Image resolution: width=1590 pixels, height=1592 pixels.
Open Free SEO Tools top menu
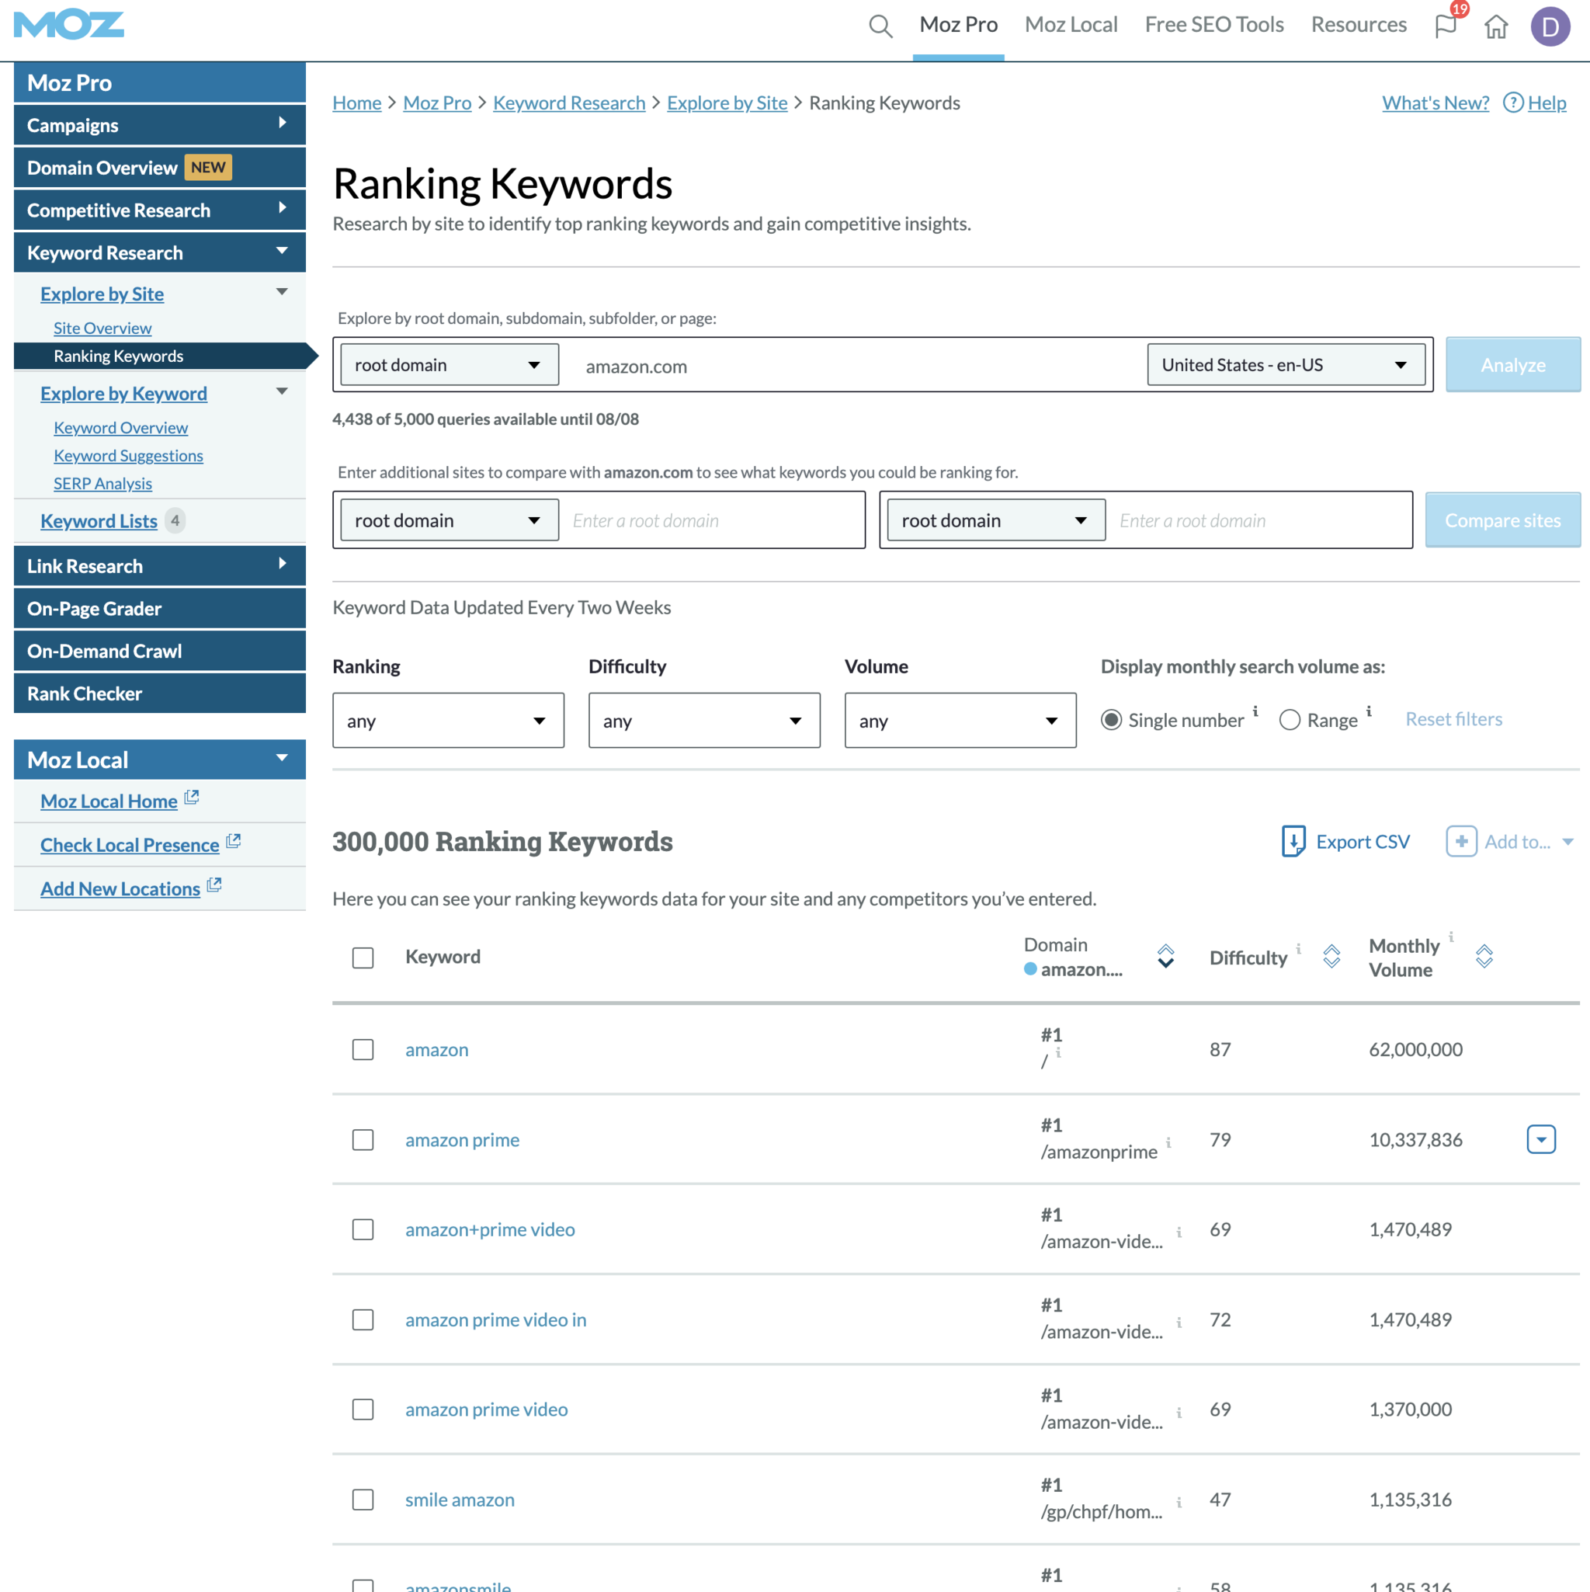[x=1214, y=25]
